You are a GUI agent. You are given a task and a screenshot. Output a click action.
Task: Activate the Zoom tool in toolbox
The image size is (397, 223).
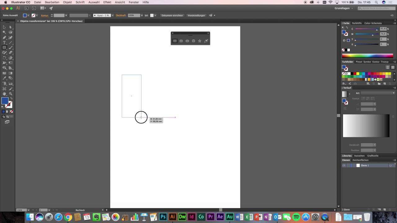coord(11,94)
